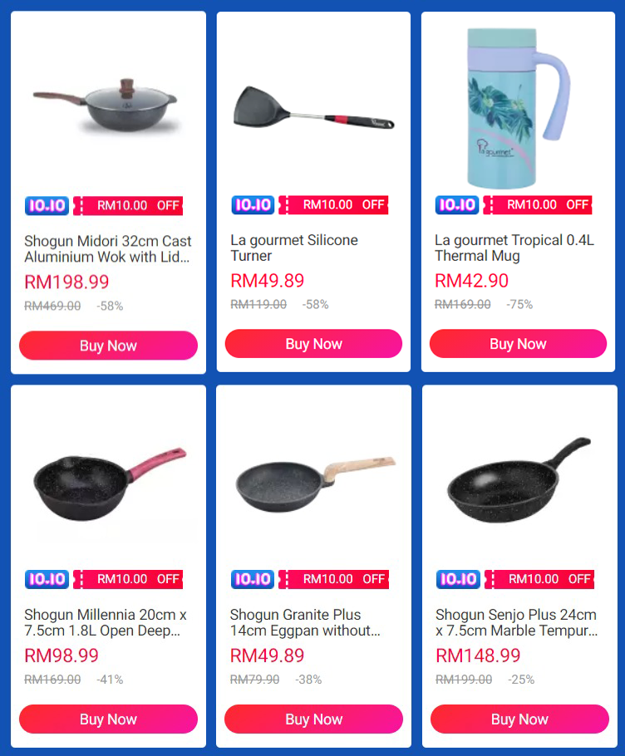Buy the La gourmet Silicone Turner now

313,344
